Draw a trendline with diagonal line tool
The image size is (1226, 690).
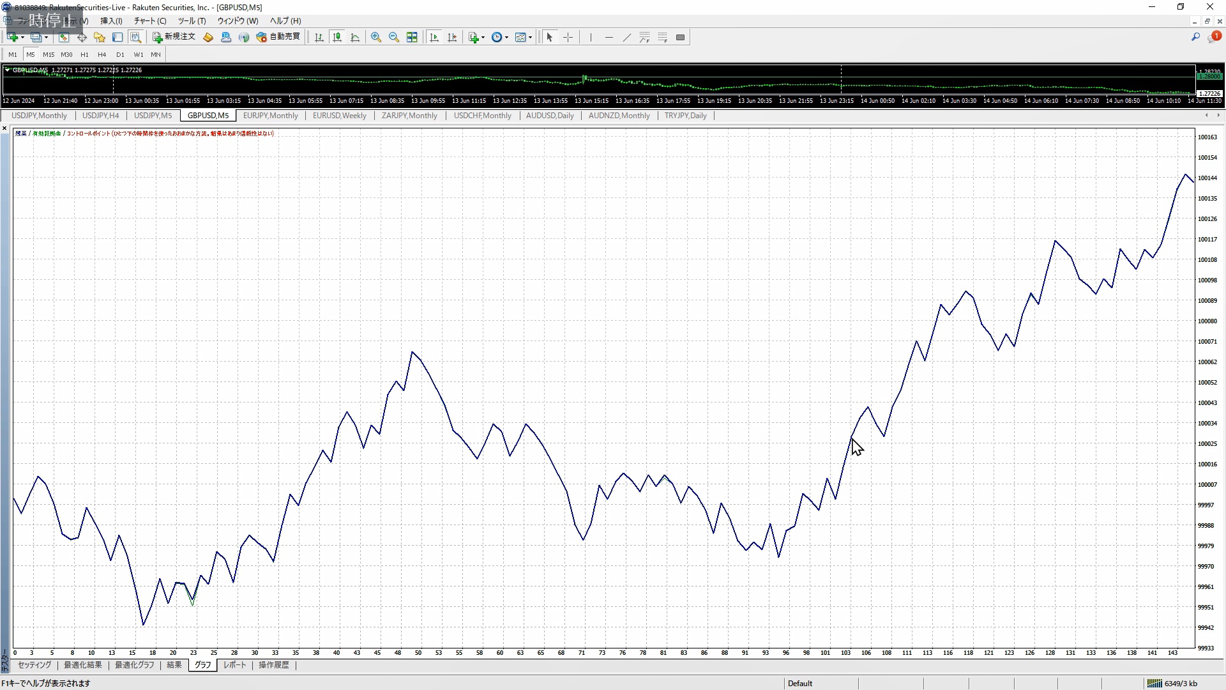click(x=626, y=37)
